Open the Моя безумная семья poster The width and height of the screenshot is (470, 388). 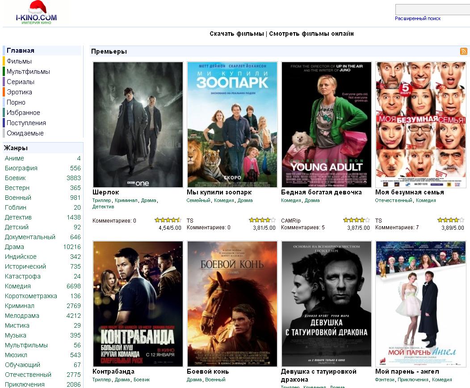[420, 125]
